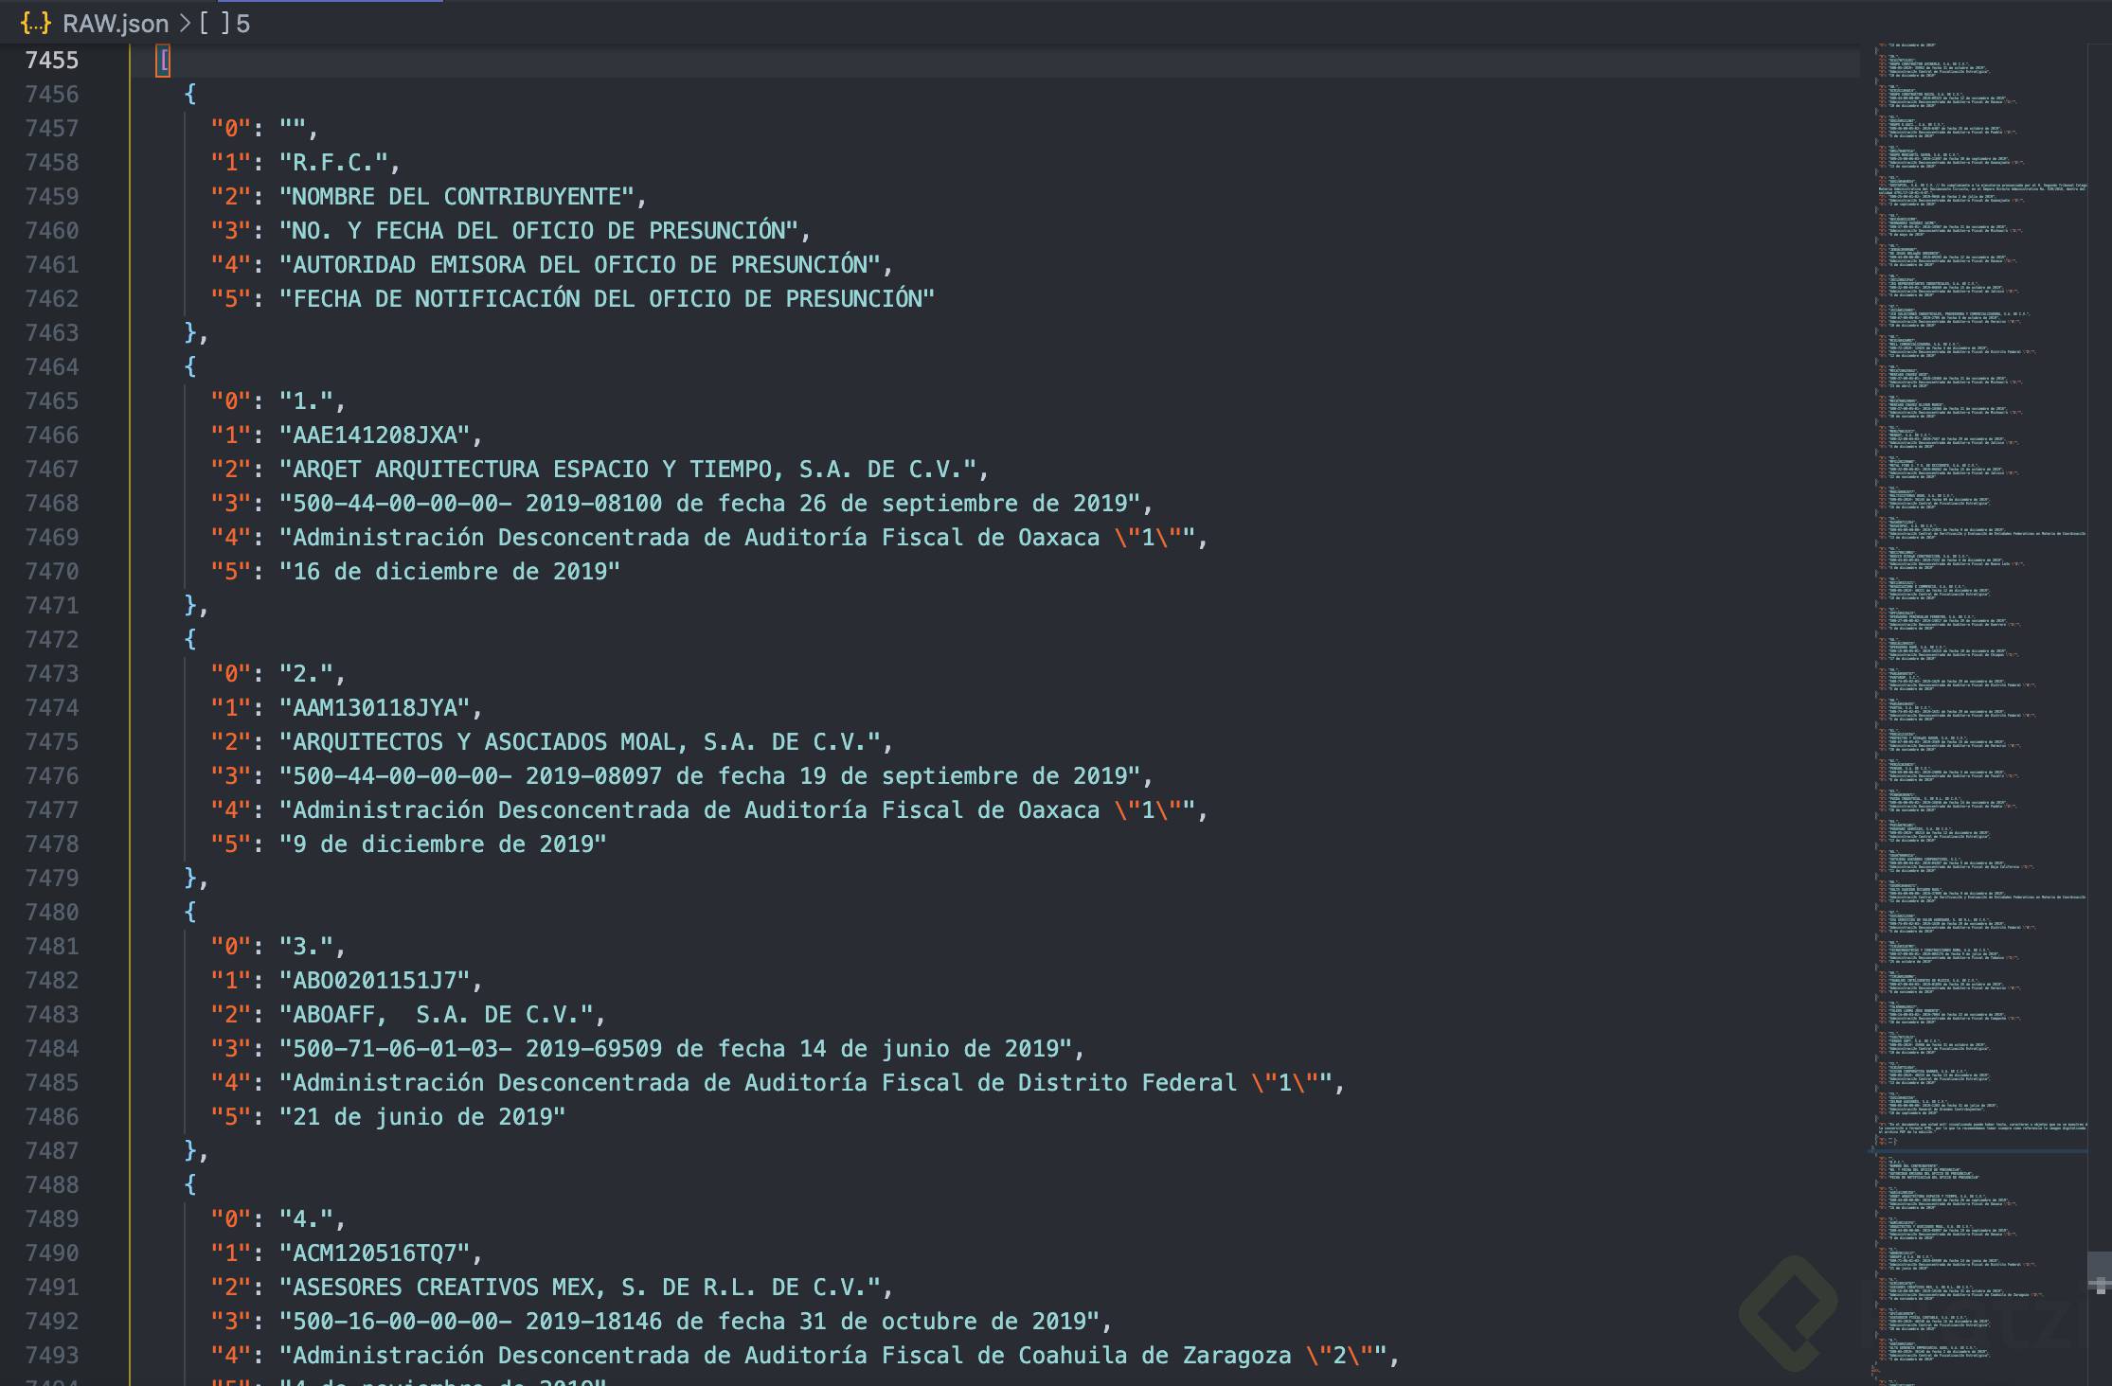Image resolution: width=2112 pixels, height=1386 pixels.
Task: Collapse the object beginning at line 7488
Action: pyautogui.click(x=138, y=1184)
